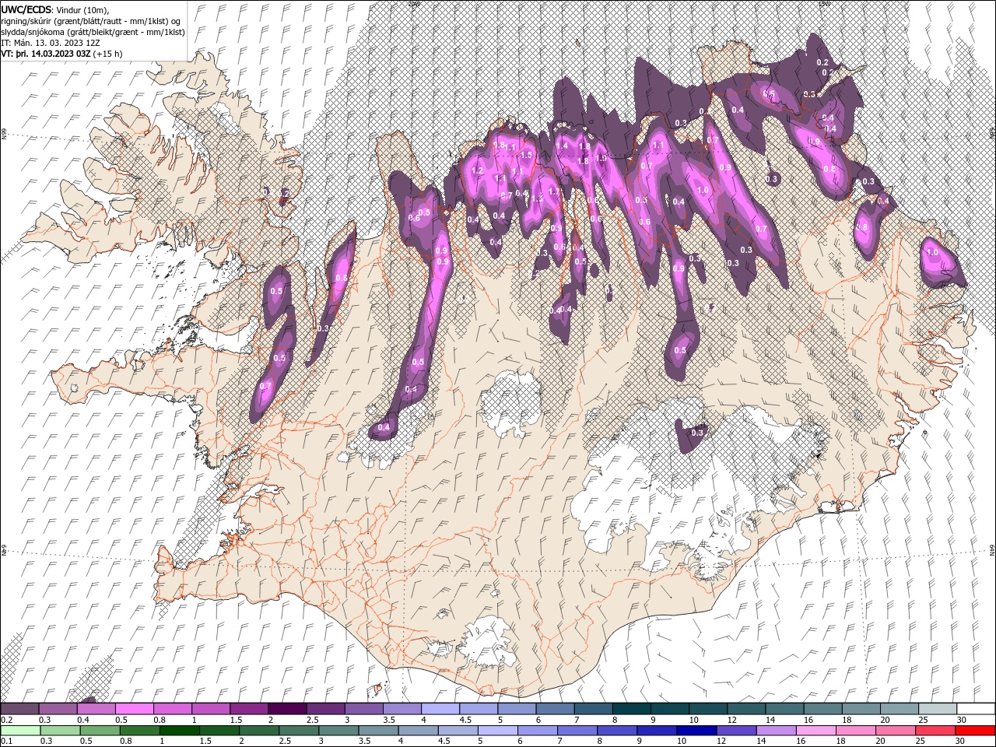
Task: Pick the darkest purple snow swatch at 2
Action: [287, 709]
